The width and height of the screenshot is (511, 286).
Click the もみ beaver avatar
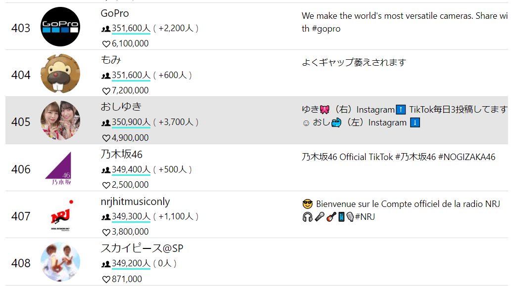pyautogui.click(x=60, y=74)
